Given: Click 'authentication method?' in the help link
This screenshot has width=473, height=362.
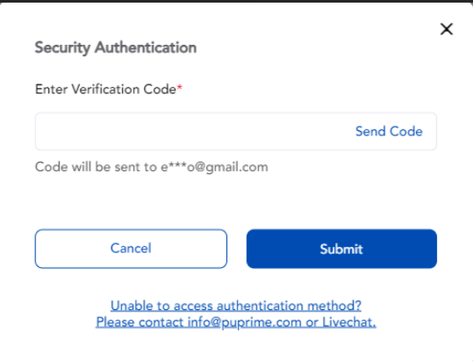Looking at the screenshot, I should point(289,306).
